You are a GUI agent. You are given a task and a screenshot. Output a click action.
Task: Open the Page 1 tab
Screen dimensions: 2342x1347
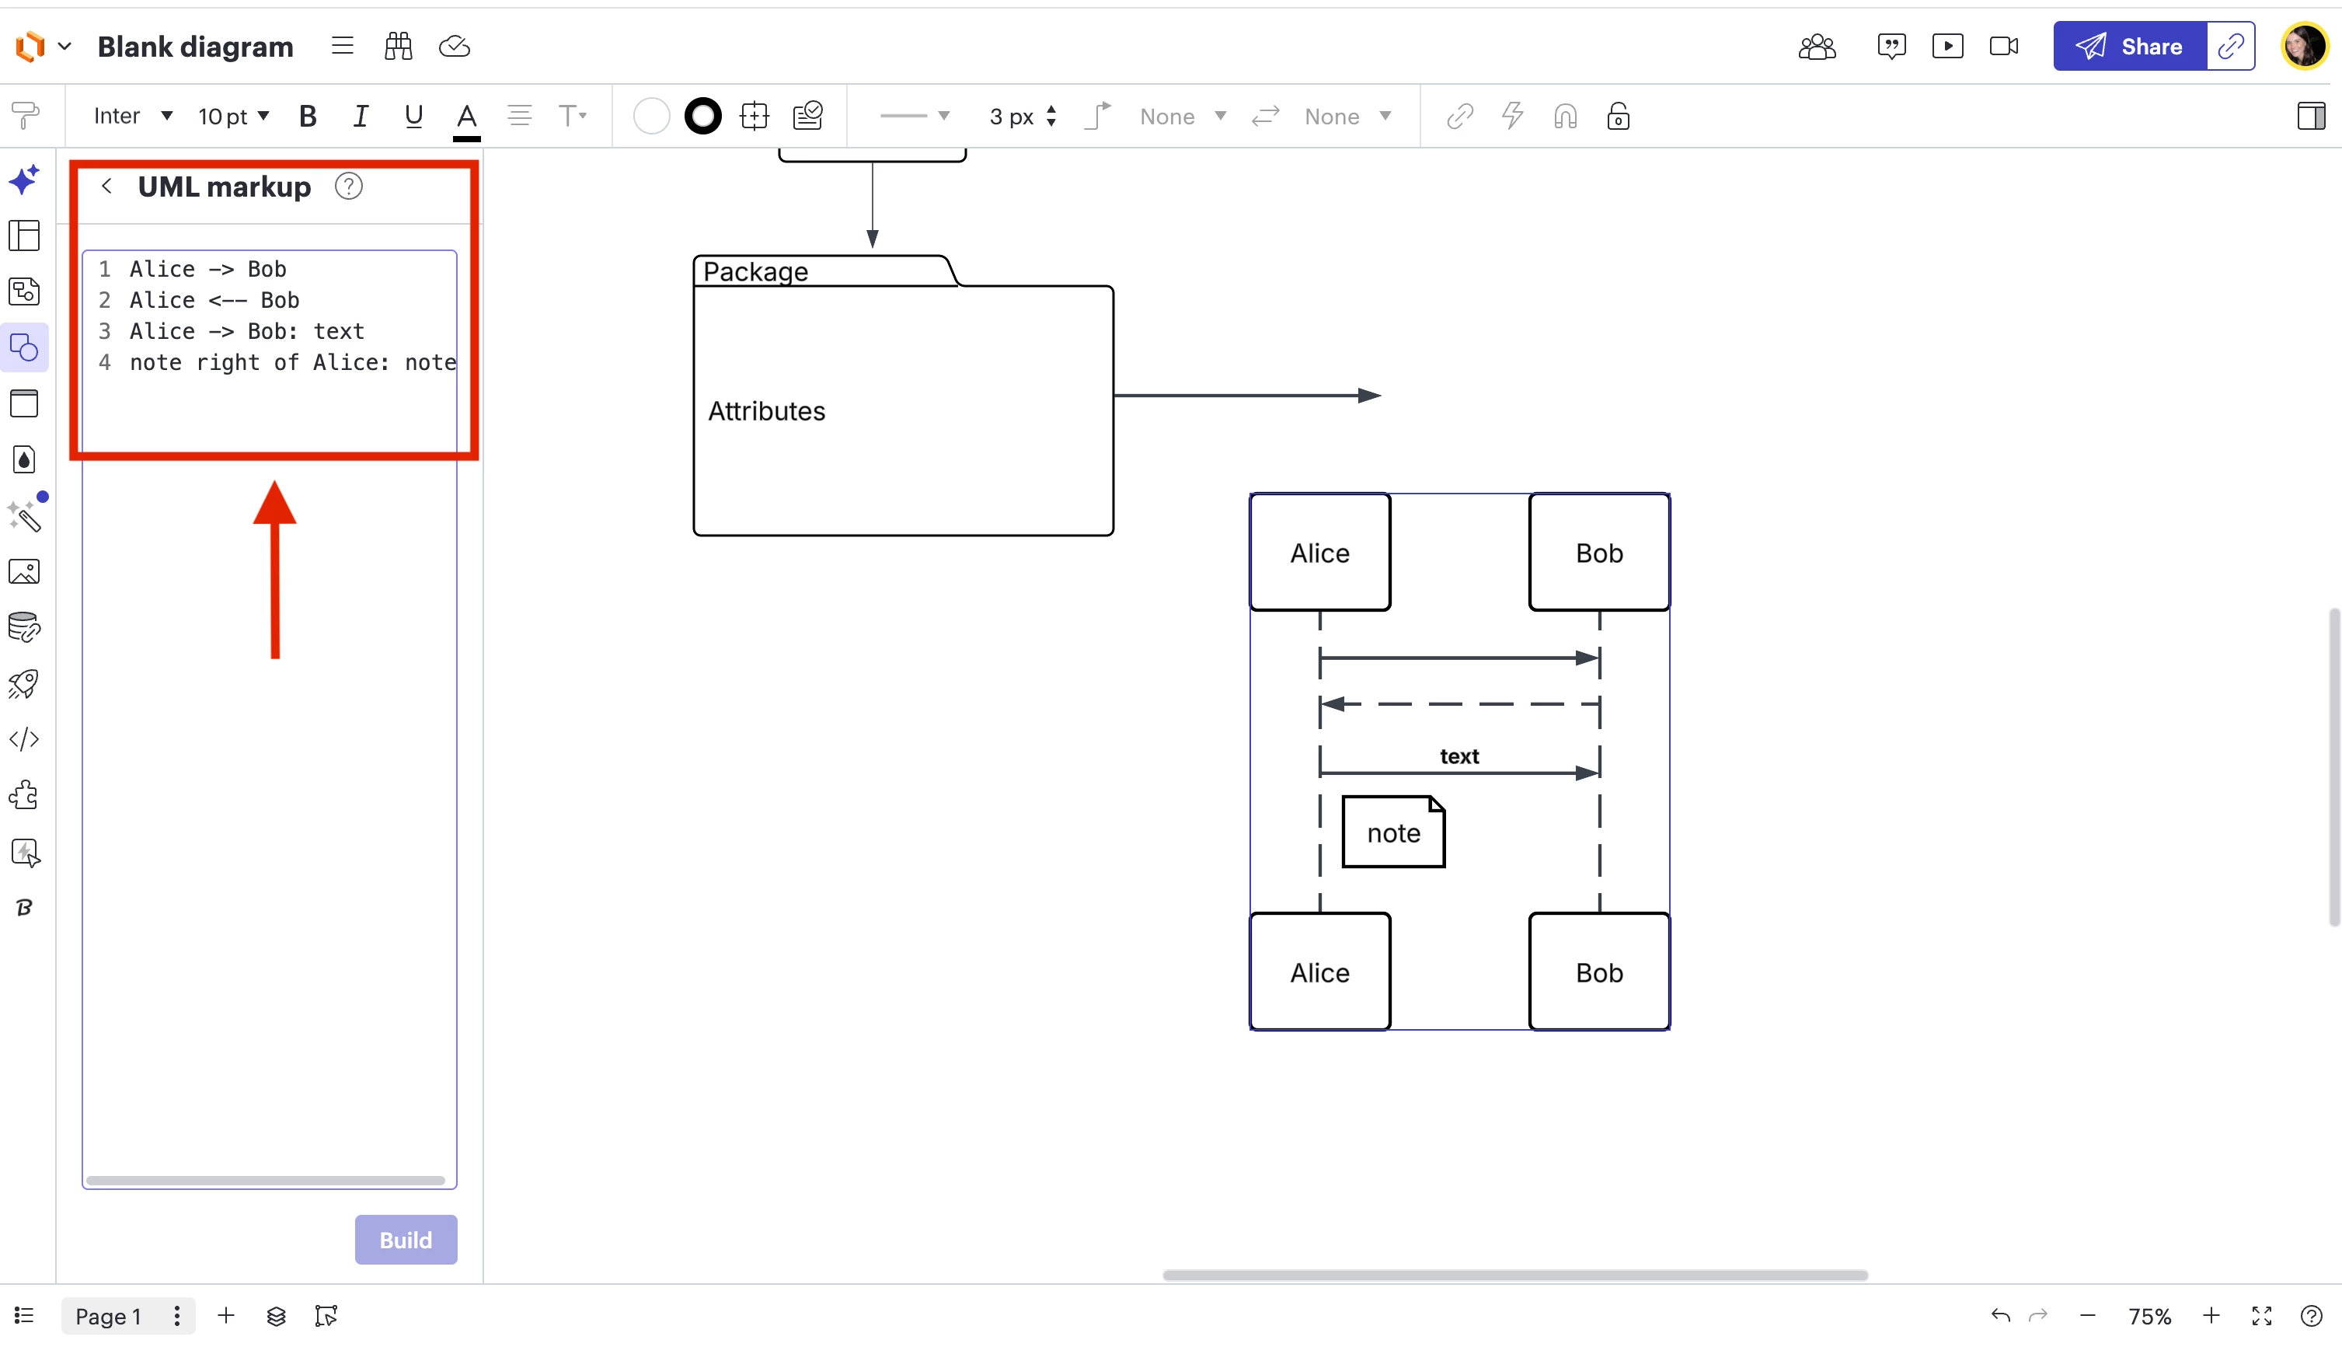click(108, 1316)
